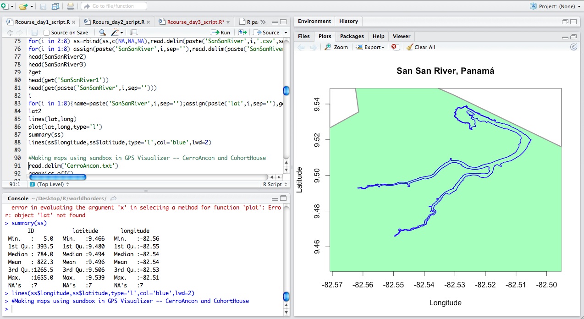
Task: Expand the (Top Level) scope selector
Action: [49, 184]
